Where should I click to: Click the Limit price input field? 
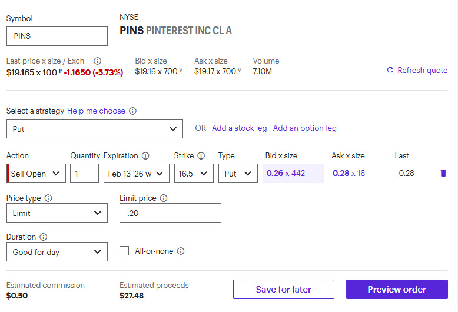click(x=170, y=213)
